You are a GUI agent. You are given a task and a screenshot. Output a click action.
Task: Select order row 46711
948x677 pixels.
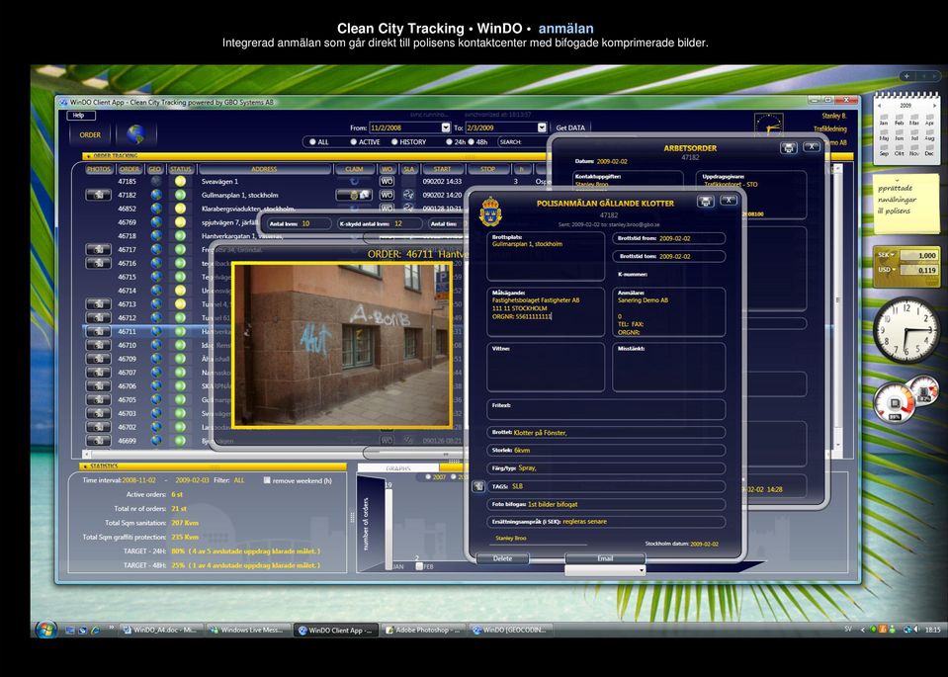[x=272, y=331]
